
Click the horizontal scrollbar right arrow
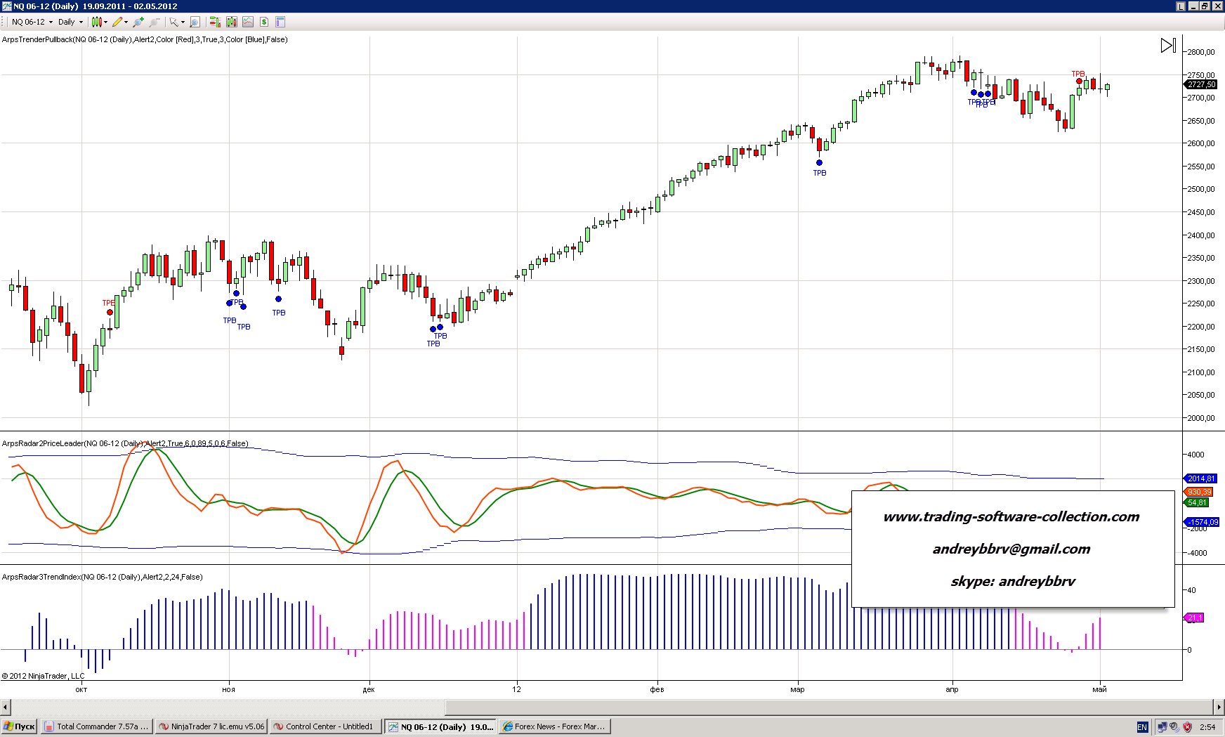[1219, 707]
